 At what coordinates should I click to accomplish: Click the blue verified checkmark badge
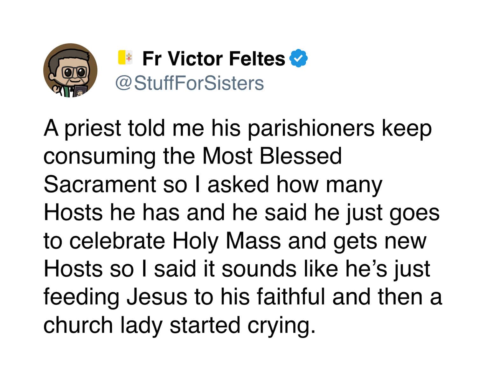point(298,58)
